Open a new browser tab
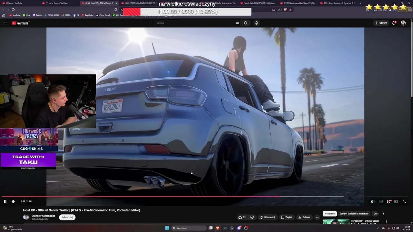 click(x=360, y=3)
